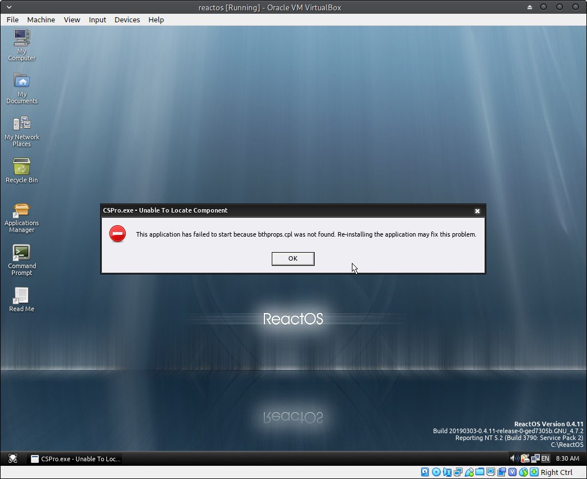Image resolution: width=587 pixels, height=479 pixels.
Task: Click the VirtualBox mouse integration icon
Action: (x=523, y=472)
